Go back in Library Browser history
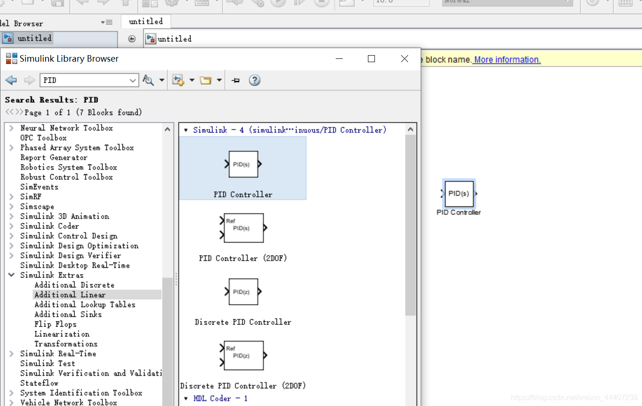Viewport: 642px width, 406px height. 11,80
